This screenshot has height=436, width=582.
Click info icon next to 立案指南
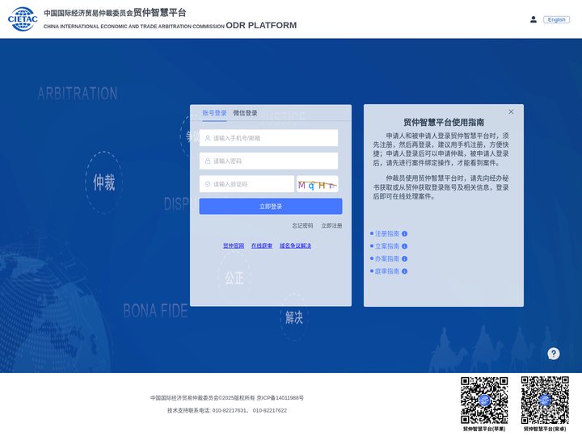click(x=405, y=246)
